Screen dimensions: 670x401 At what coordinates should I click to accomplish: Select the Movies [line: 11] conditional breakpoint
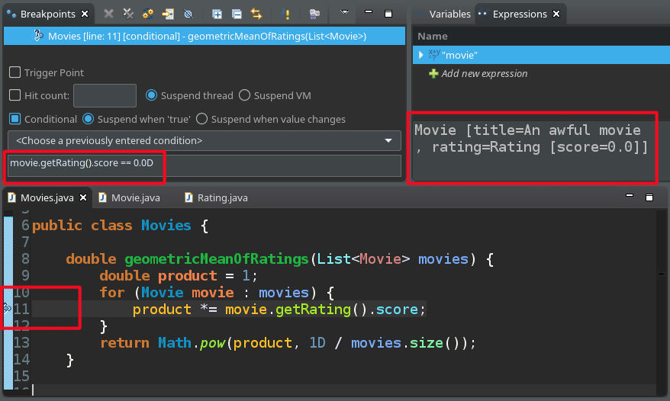tap(205, 36)
